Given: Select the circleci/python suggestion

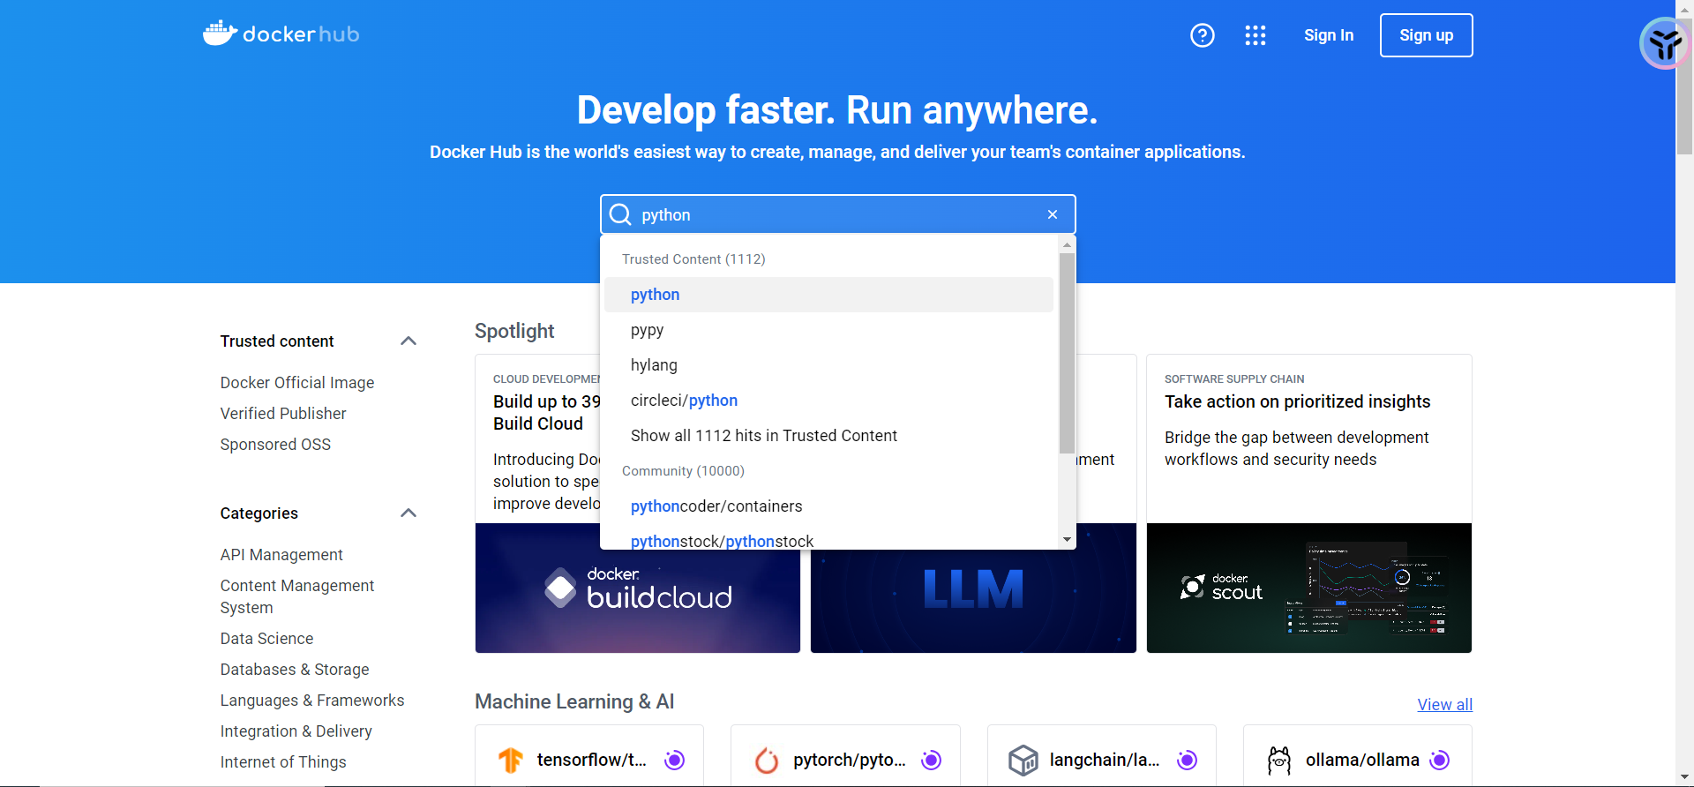Looking at the screenshot, I should point(829,401).
